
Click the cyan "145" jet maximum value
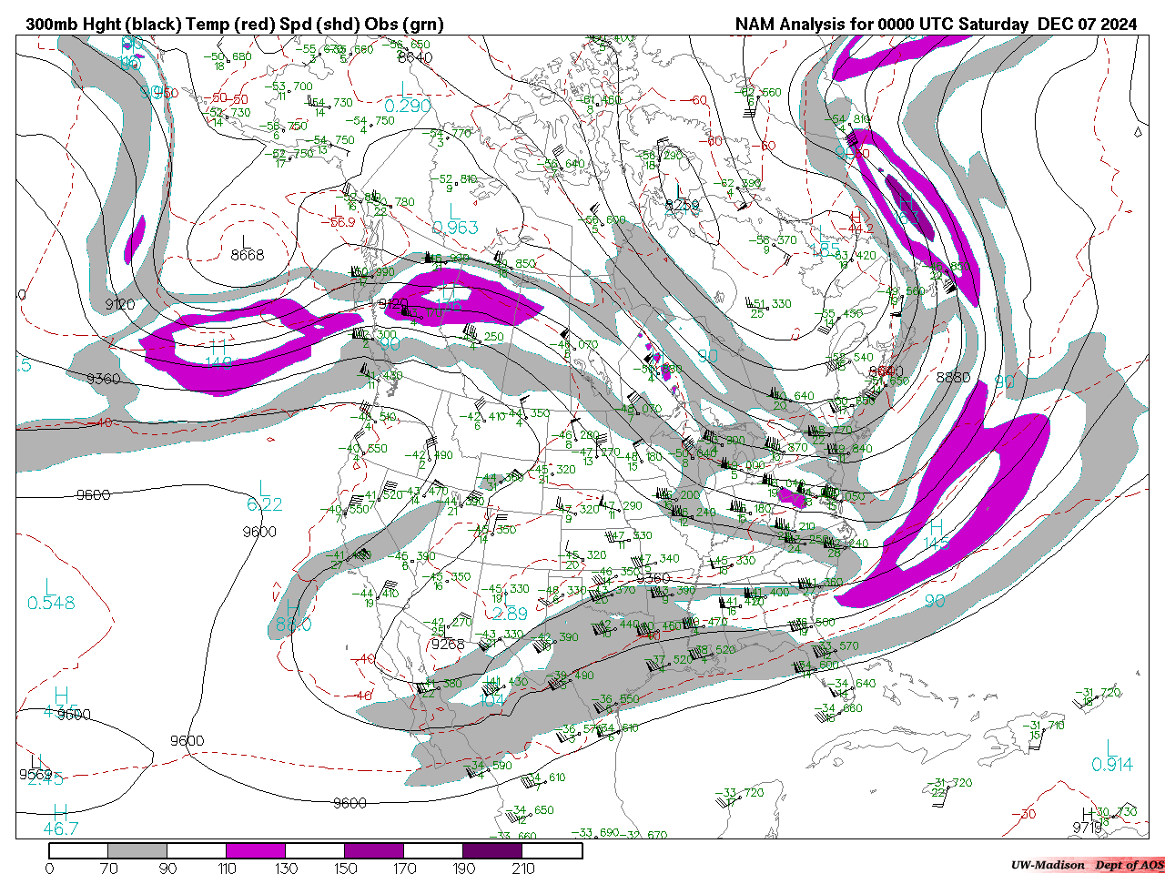point(937,544)
